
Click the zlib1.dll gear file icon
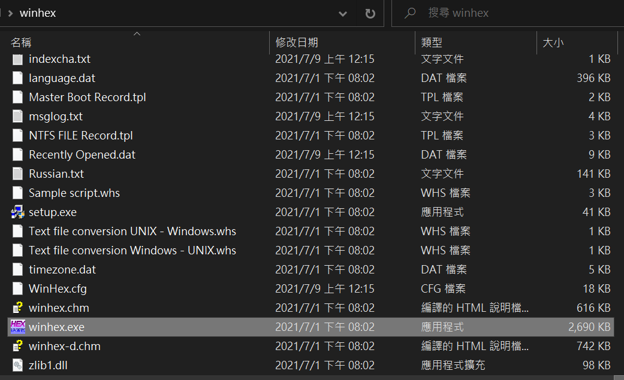(x=17, y=365)
